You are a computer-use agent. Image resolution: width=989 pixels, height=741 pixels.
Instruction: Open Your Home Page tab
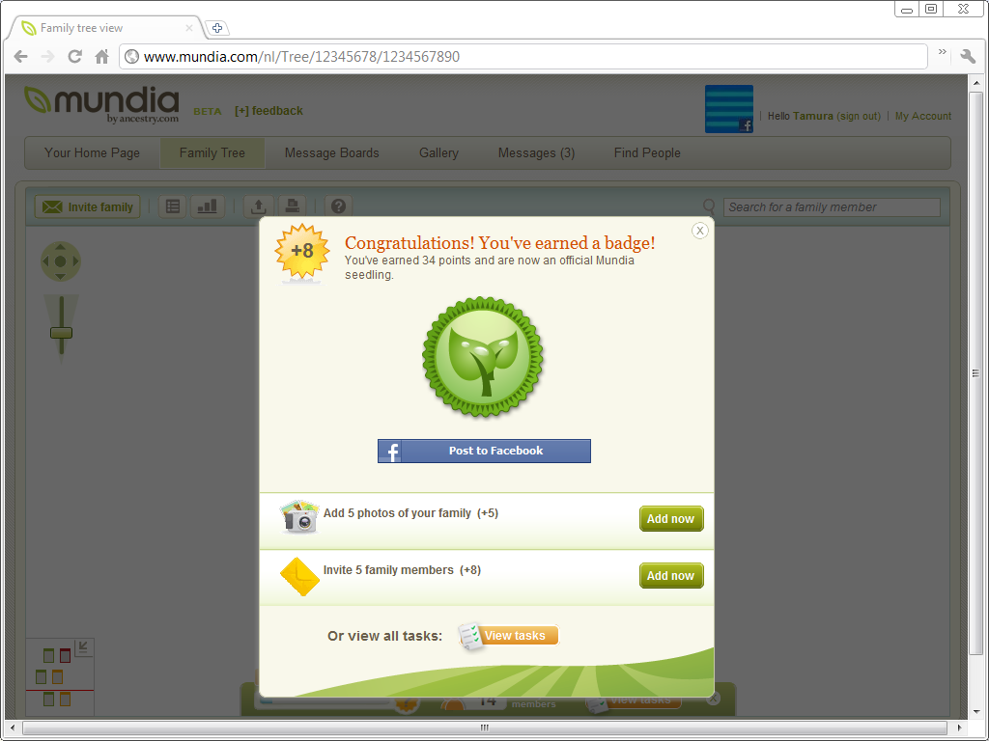92,153
